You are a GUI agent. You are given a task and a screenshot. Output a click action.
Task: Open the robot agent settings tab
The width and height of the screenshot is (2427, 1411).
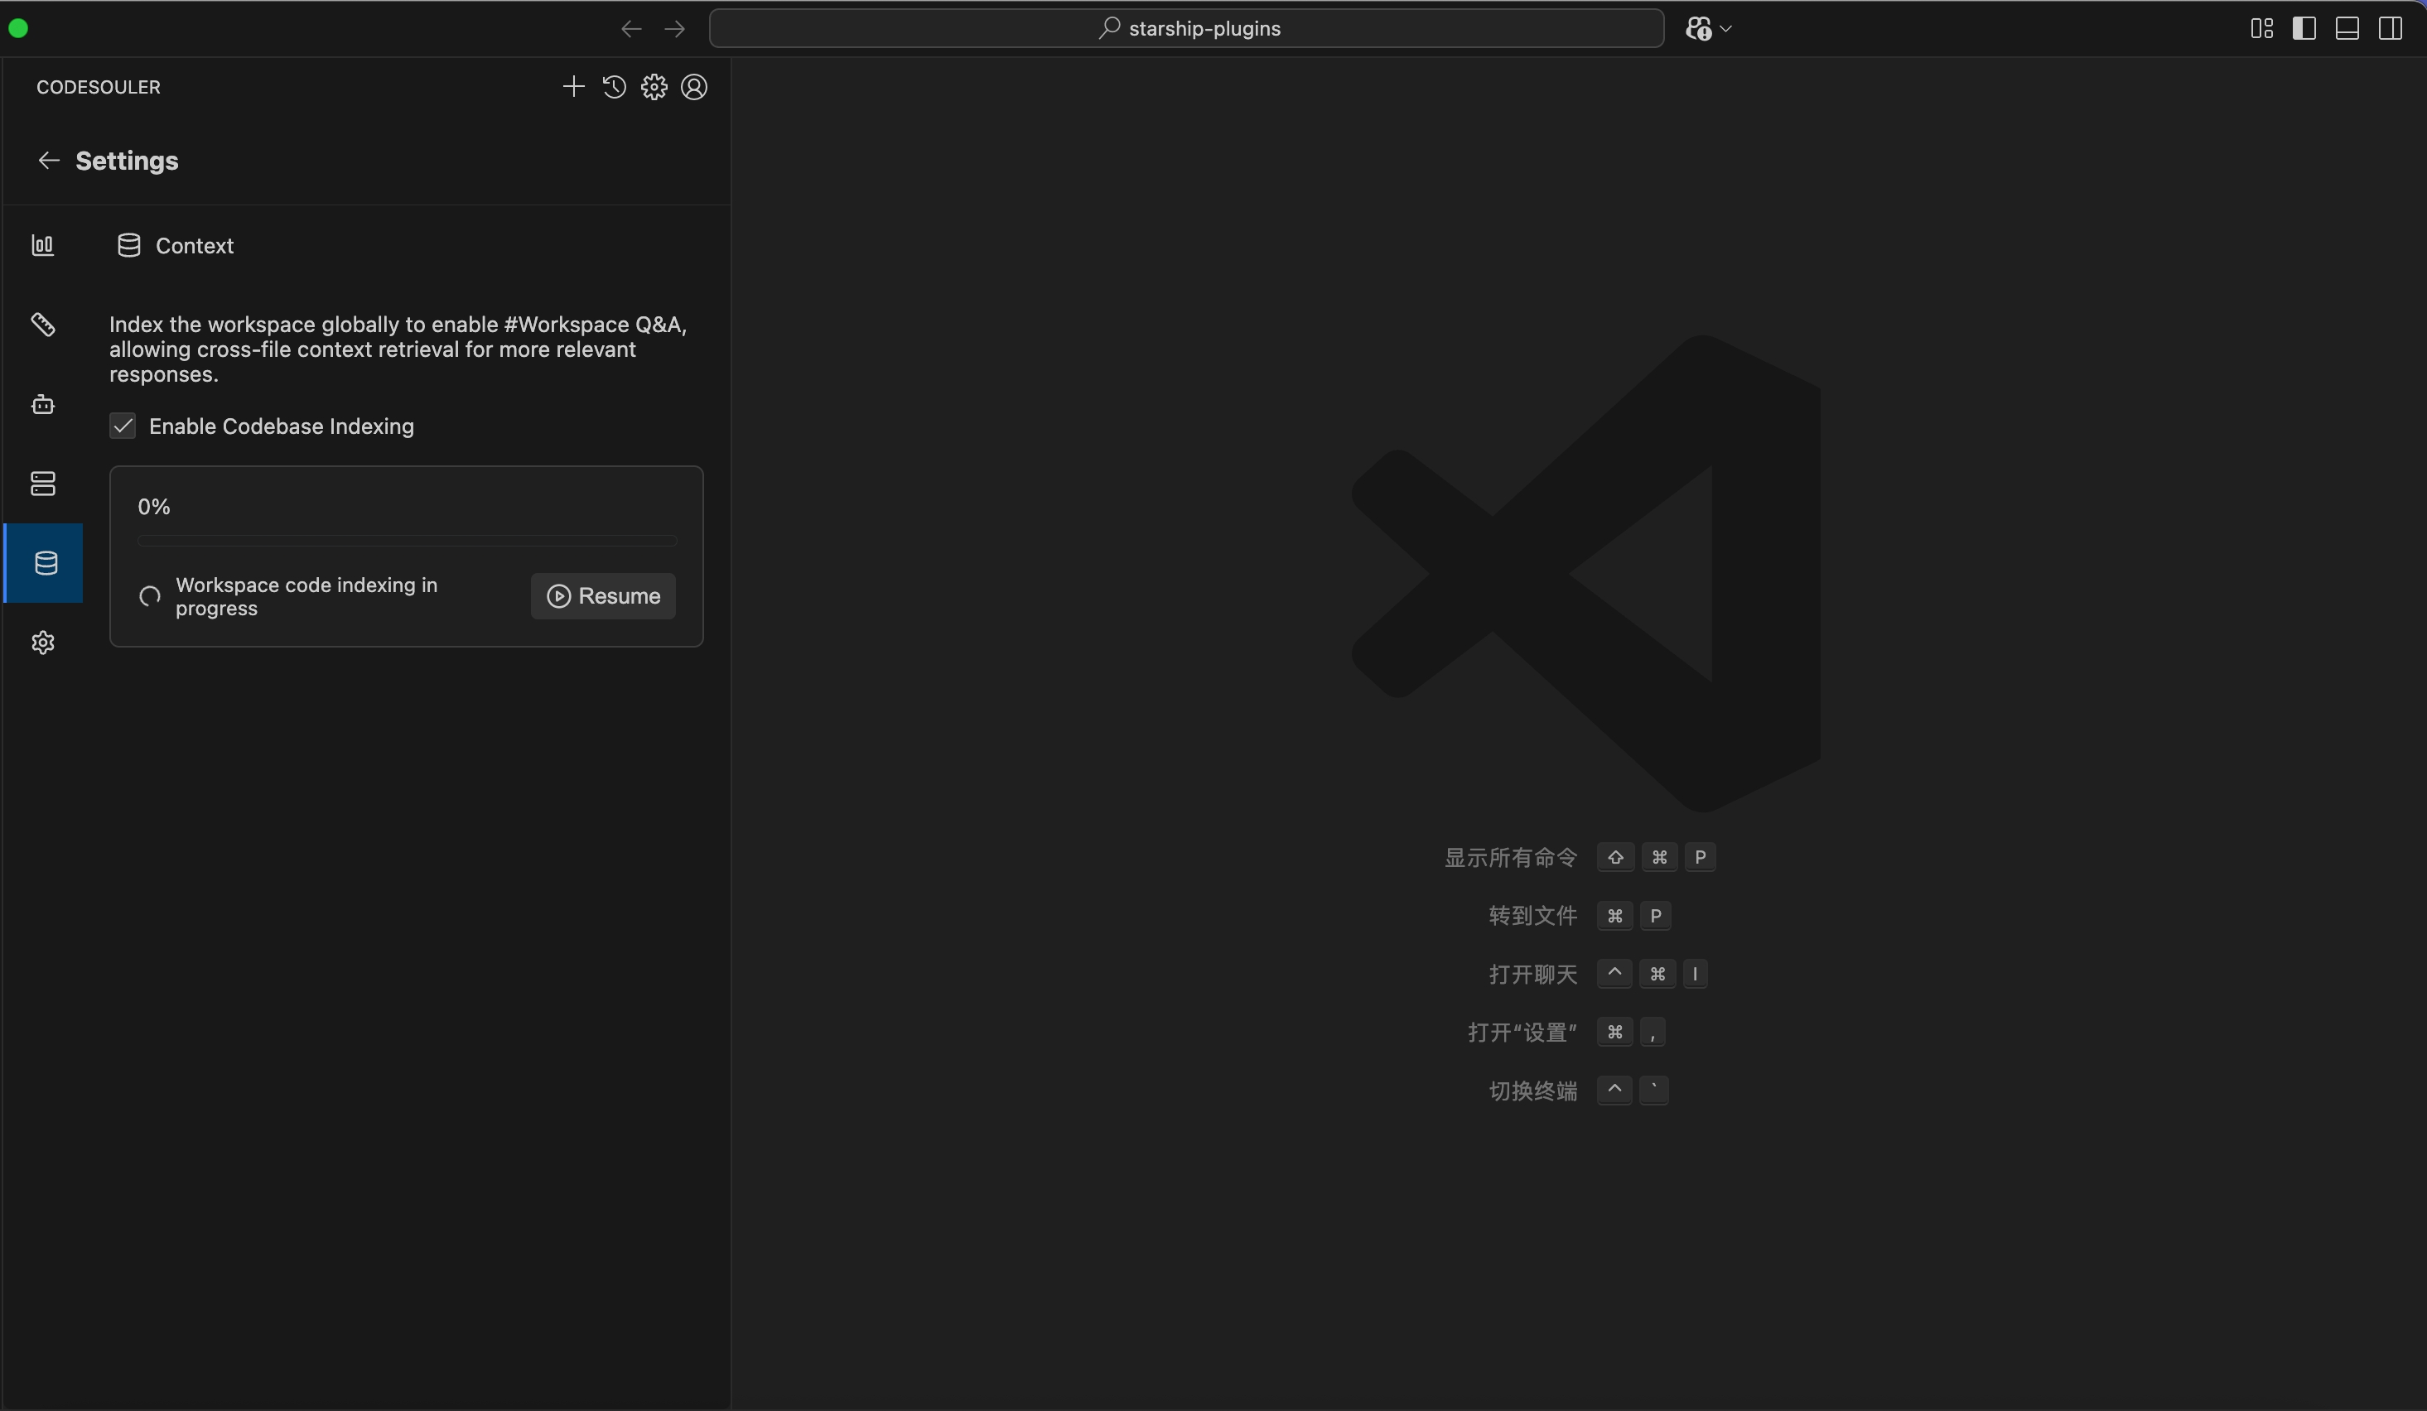[x=43, y=404]
